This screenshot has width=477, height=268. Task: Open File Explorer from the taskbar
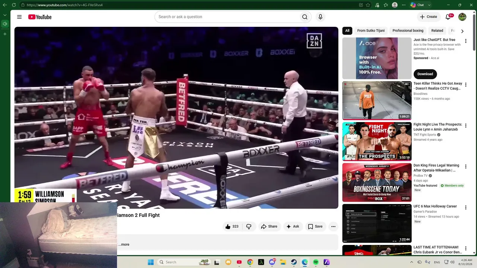(x=283, y=262)
